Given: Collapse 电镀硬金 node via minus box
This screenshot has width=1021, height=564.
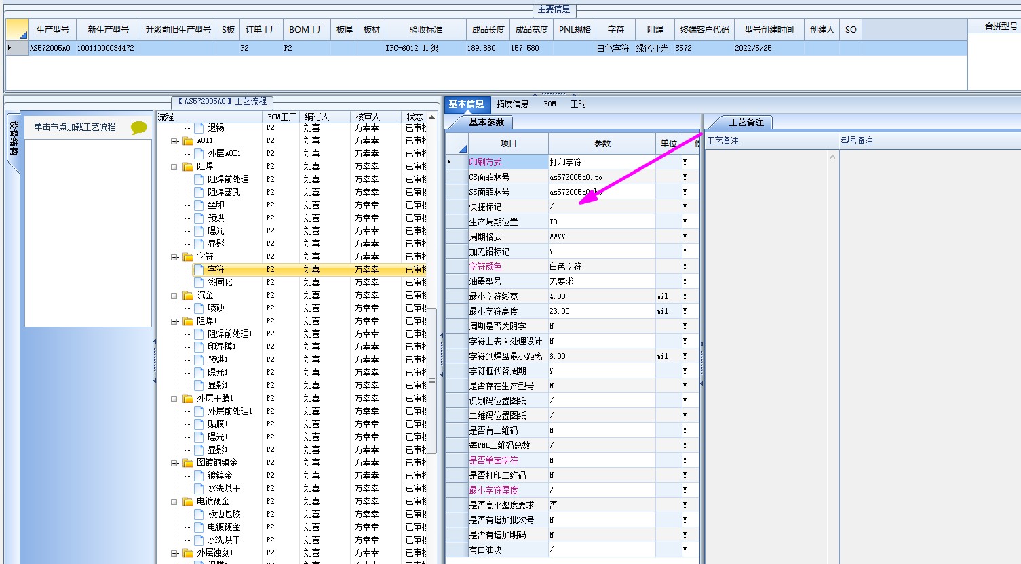Looking at the screenshot, I should click(174, 502).
